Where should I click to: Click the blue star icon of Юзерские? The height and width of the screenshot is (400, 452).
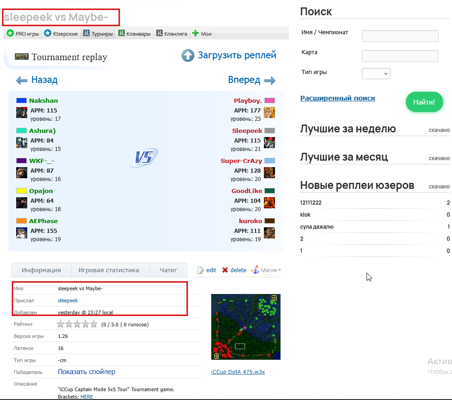point(48,33)
